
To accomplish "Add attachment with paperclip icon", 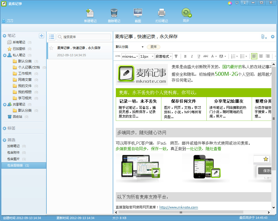I will 264,37.
